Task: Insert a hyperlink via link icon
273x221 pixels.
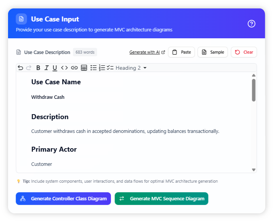Action: coord(74,68)
